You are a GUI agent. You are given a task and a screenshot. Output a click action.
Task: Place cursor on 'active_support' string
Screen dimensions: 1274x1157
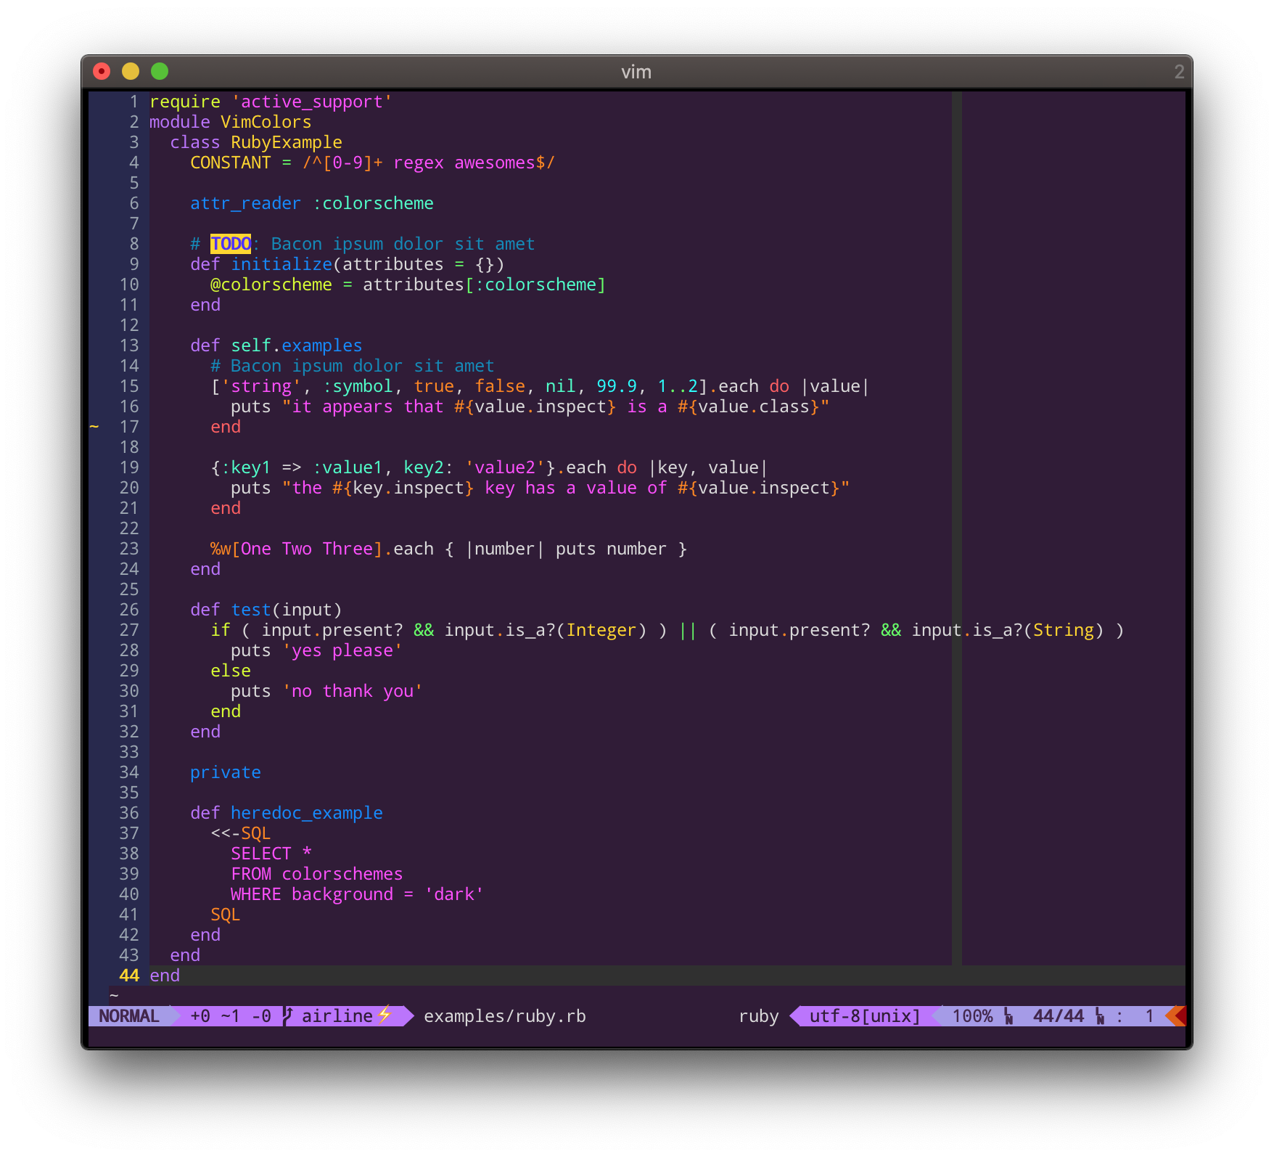(312, 102)
